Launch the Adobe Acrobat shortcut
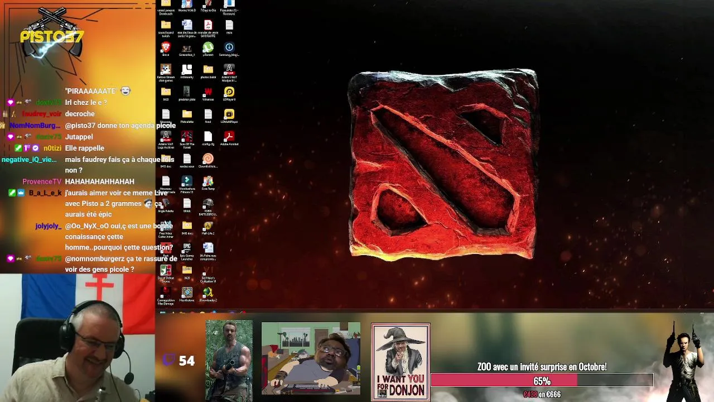The height and width of the screenshot is (402, 714). coord(229,139)
